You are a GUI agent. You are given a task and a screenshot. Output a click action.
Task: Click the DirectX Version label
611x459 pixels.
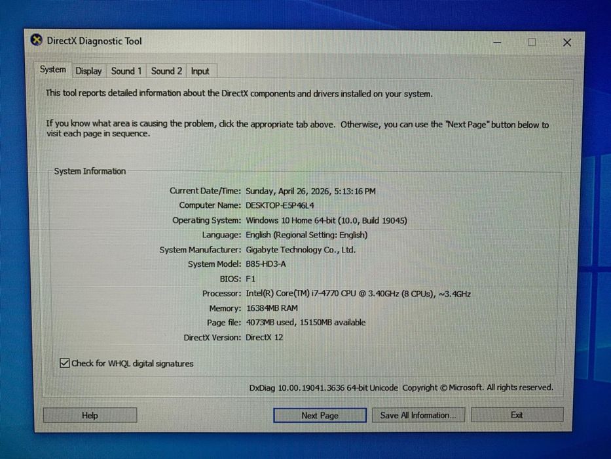[x=212, y=337]
